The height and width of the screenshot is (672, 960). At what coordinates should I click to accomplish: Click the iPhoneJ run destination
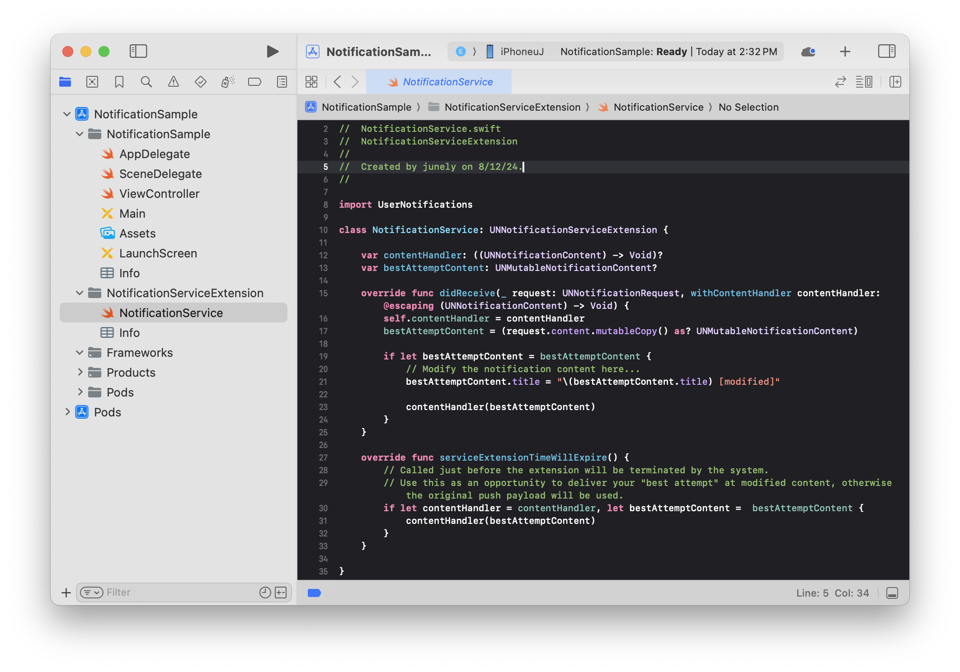(521, 51)
